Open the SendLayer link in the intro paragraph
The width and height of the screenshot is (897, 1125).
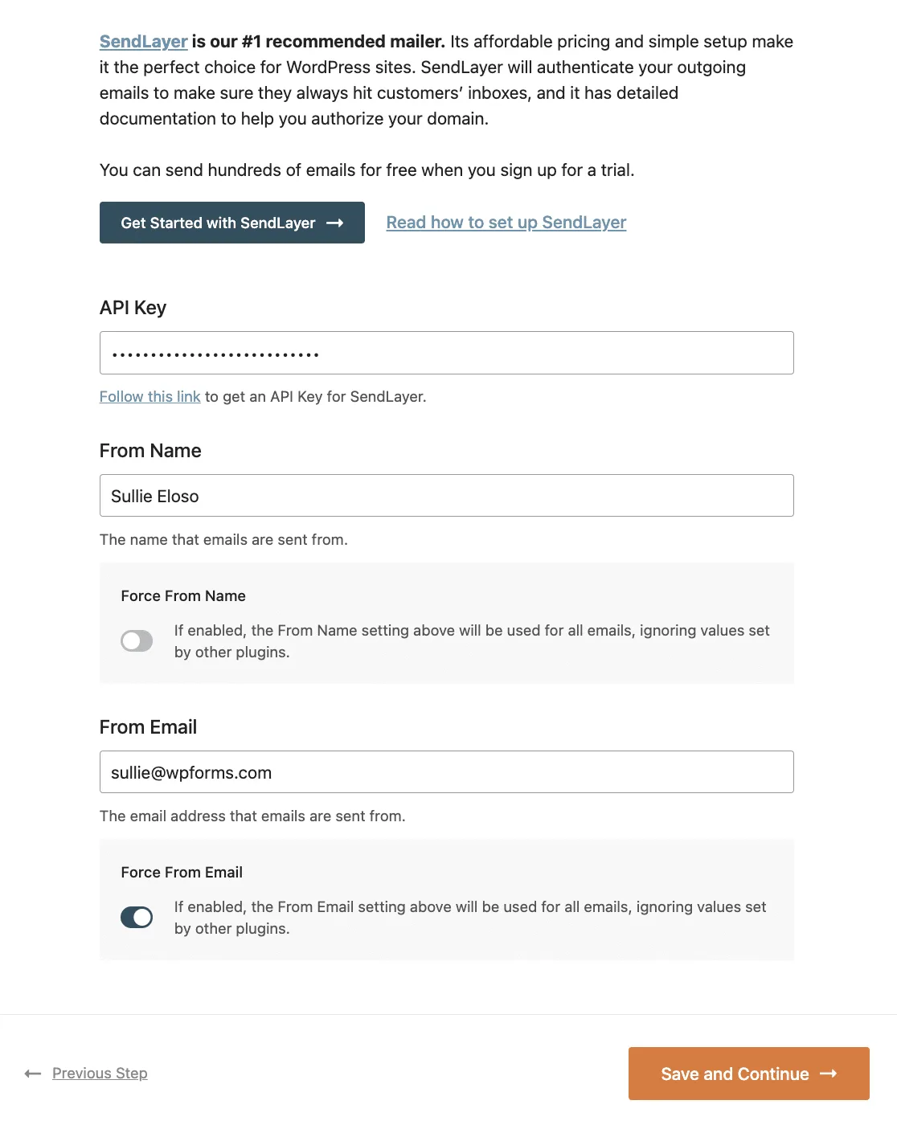point(143,42)
